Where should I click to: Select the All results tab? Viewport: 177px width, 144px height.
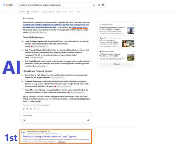(x=28, y=12)
